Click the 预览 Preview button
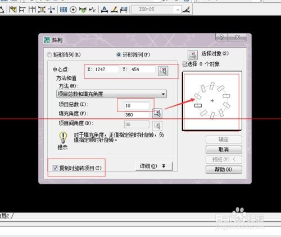Screen dimensions: 281x237 pyautogui.click(x=224, y=160)
